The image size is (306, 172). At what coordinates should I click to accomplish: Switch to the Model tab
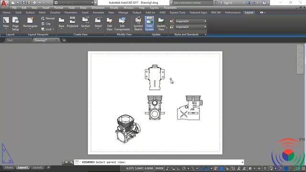tap(9, 167)
